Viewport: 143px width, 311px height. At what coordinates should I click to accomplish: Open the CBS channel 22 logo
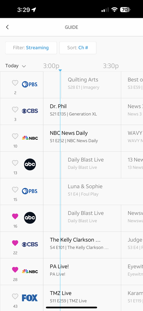(30, 244)
